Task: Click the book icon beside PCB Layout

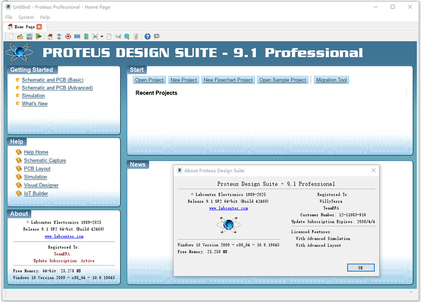Action: [19, 169]
